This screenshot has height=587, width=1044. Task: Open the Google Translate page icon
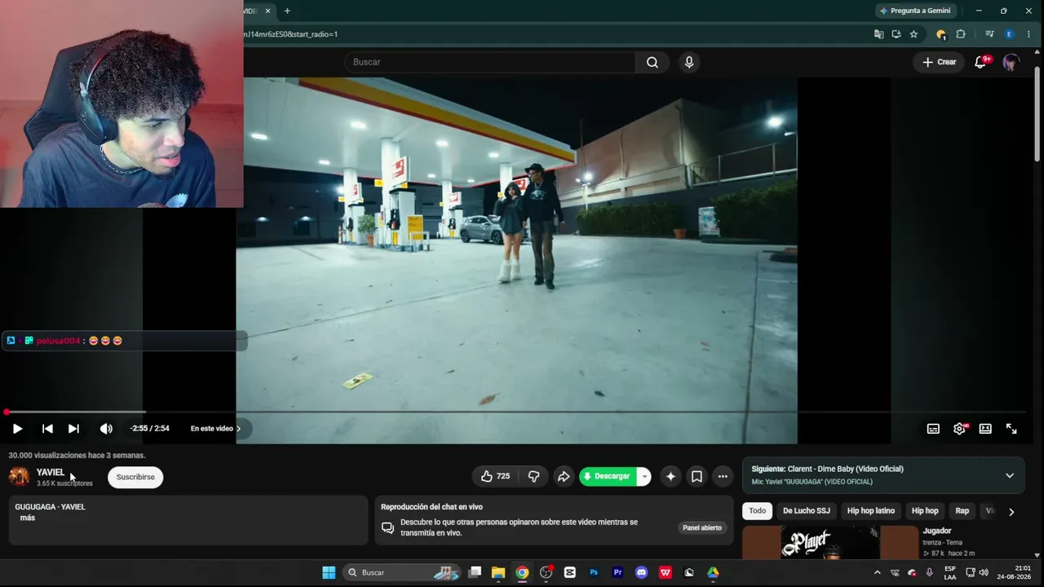[878, 34]
